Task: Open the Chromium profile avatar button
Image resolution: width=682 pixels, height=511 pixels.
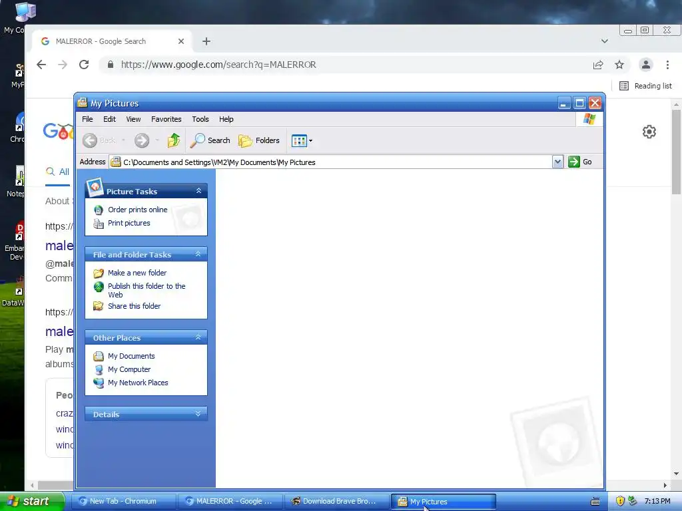Action: pyautogui.click(x=646, y=65)
